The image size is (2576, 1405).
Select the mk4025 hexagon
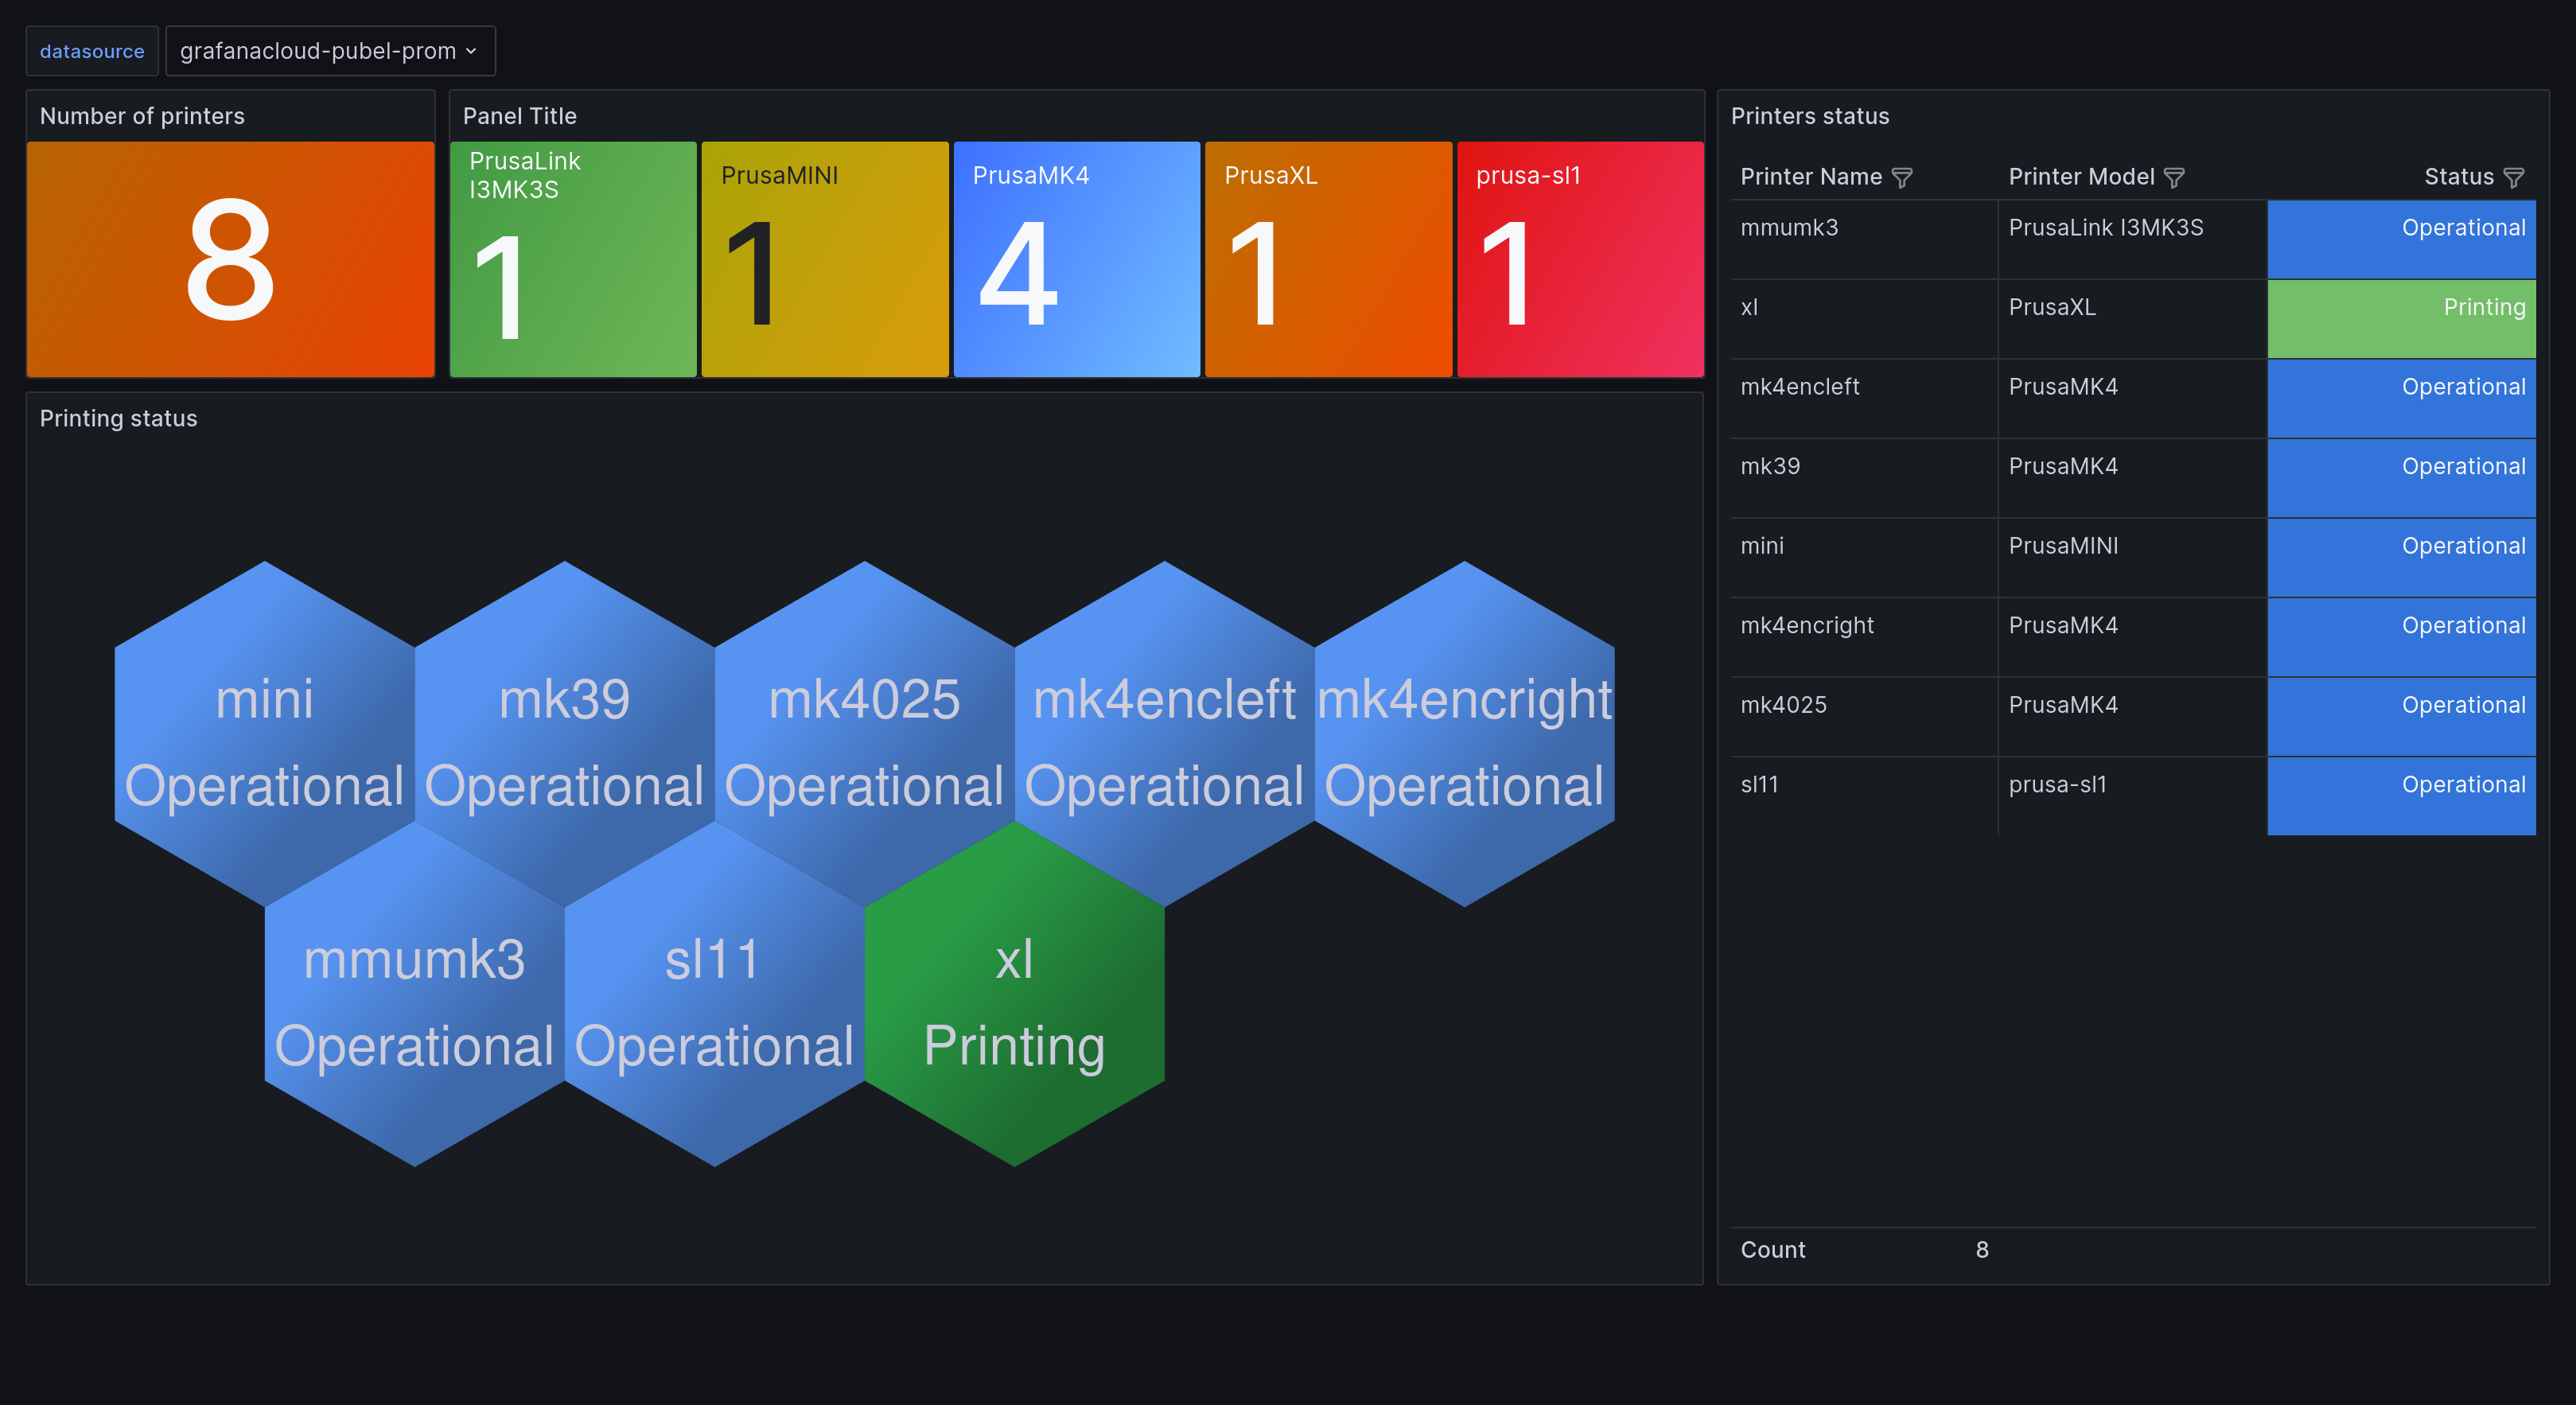pos(865,734)
